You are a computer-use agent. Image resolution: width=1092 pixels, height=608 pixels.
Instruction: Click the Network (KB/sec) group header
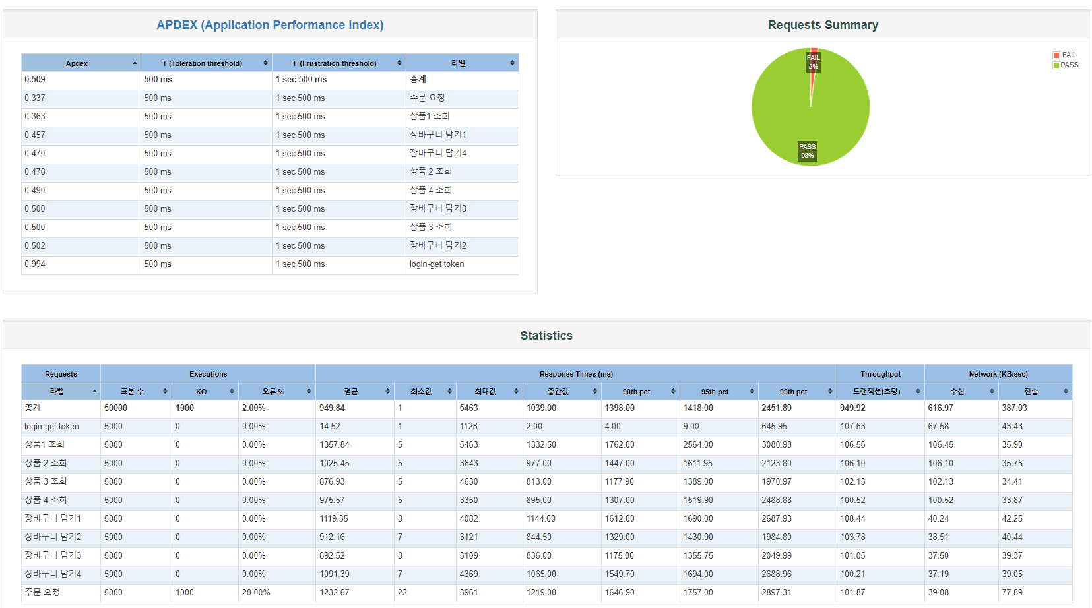click(x=998, y=374)
